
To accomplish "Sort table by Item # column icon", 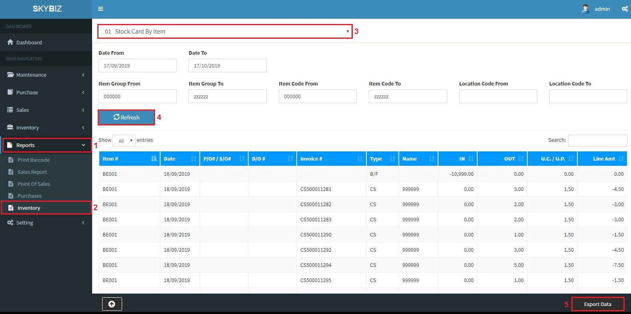I will [x=154, y=159].
